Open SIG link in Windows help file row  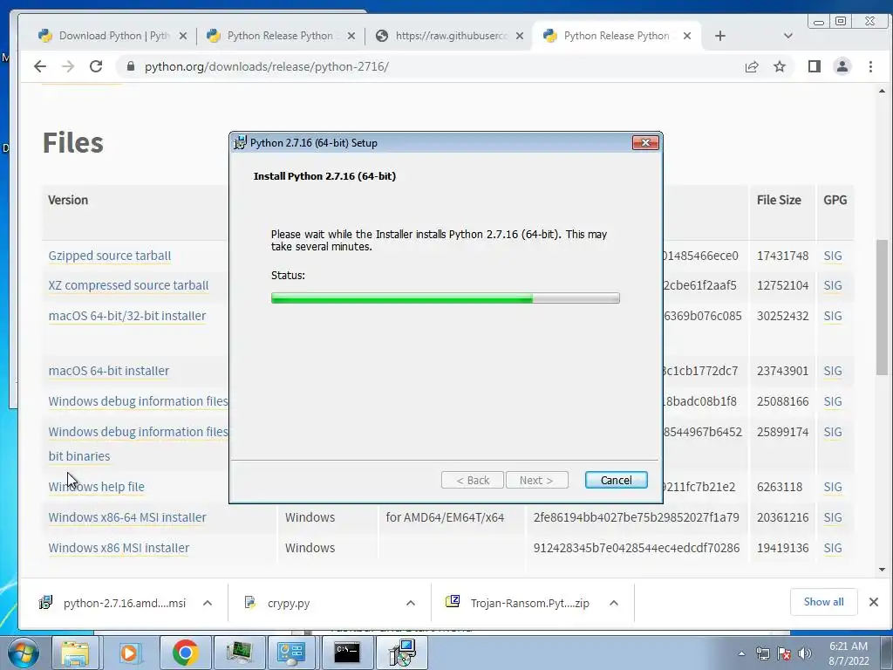833,487
